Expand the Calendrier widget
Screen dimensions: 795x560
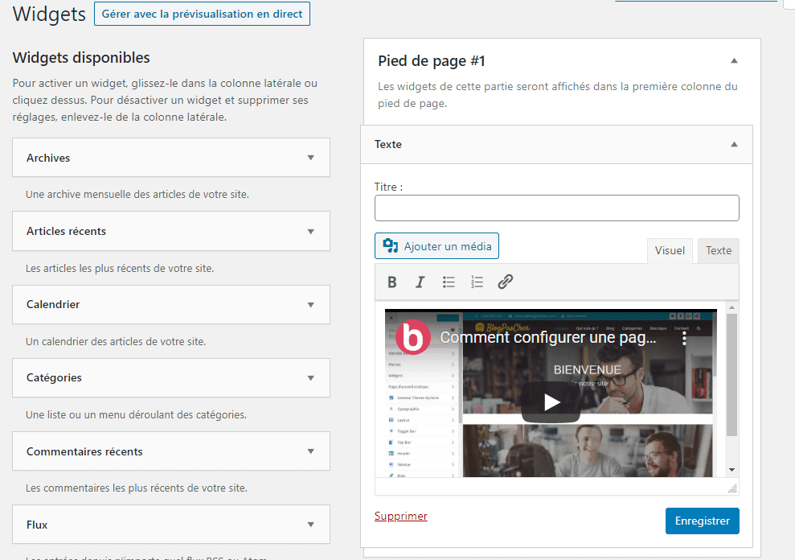(x=311, y=304)
